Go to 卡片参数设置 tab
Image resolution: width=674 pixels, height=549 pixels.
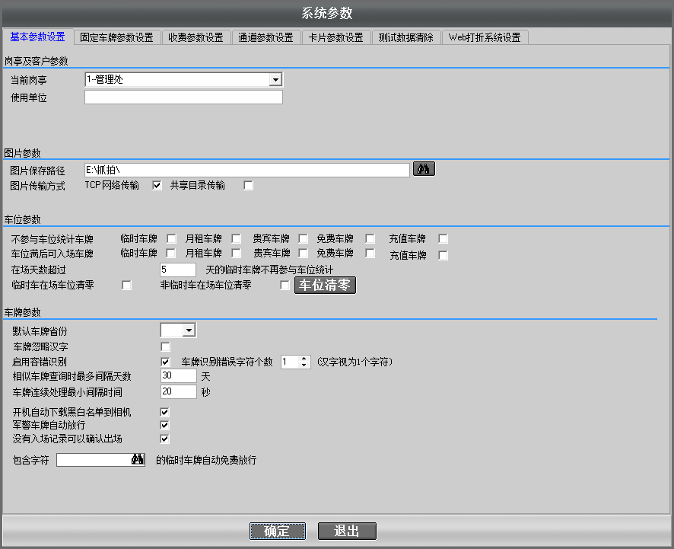(x=335, y=37)
